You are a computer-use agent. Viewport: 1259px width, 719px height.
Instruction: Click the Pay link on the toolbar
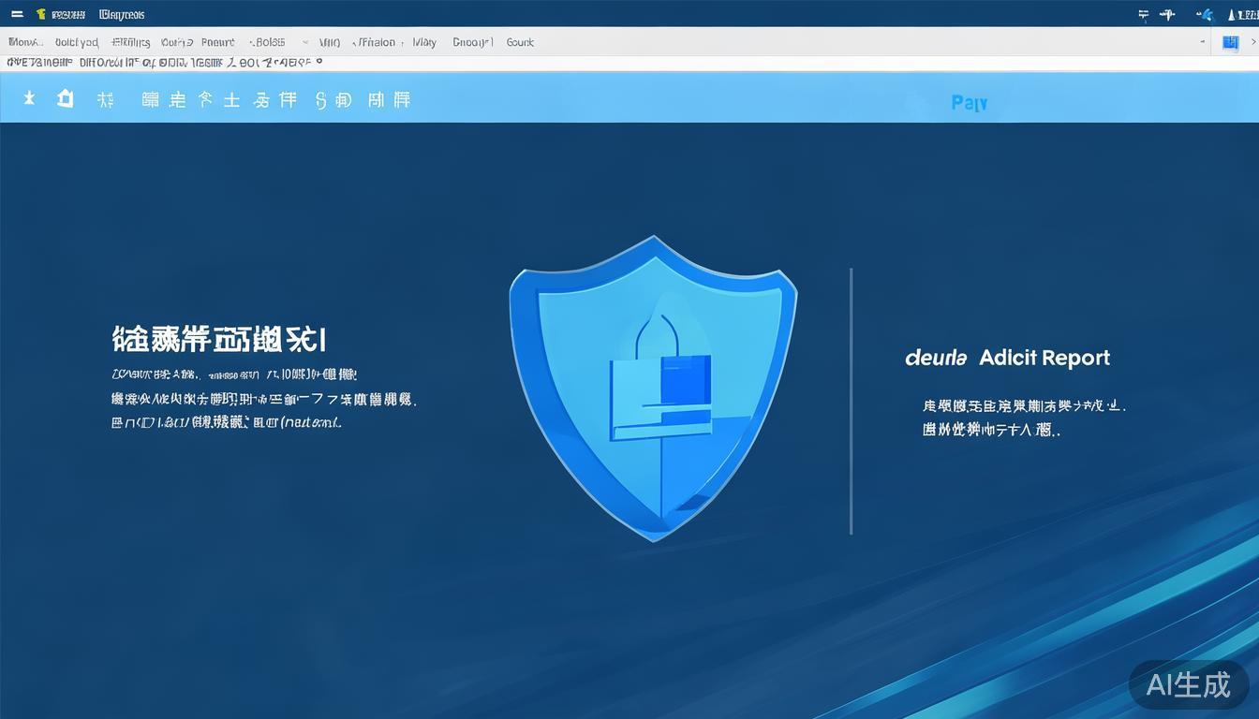point(969,102)
